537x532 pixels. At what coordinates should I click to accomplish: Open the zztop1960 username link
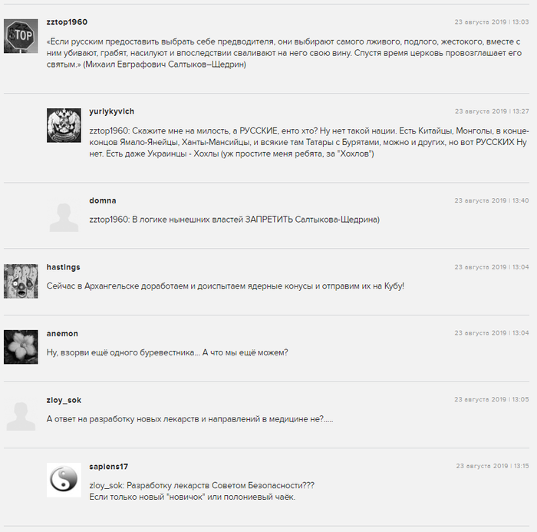click(68, 22)
